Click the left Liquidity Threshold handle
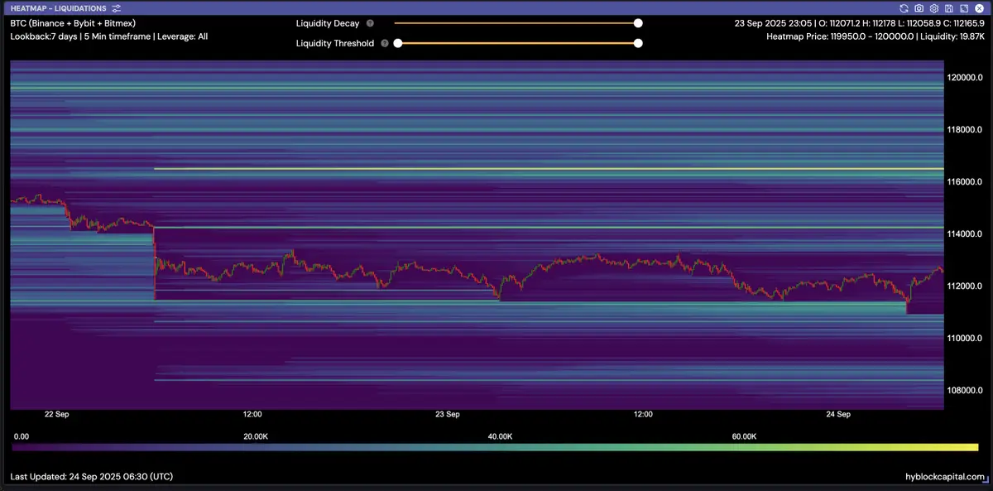This screenshot has width=993, height=491. point(398,43)
